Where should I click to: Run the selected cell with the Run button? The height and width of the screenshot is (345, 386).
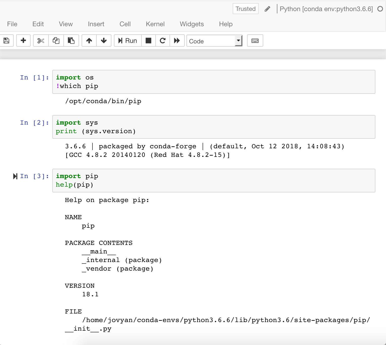tap(127, 41)
